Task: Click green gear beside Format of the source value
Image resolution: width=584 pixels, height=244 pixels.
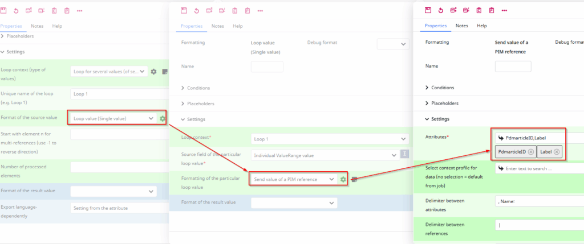Action: (163, 118)
